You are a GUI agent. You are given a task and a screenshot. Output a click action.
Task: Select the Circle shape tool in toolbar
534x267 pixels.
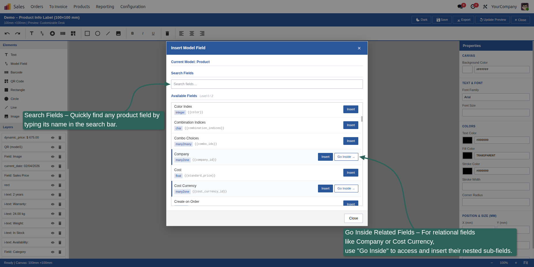[98, 33]
